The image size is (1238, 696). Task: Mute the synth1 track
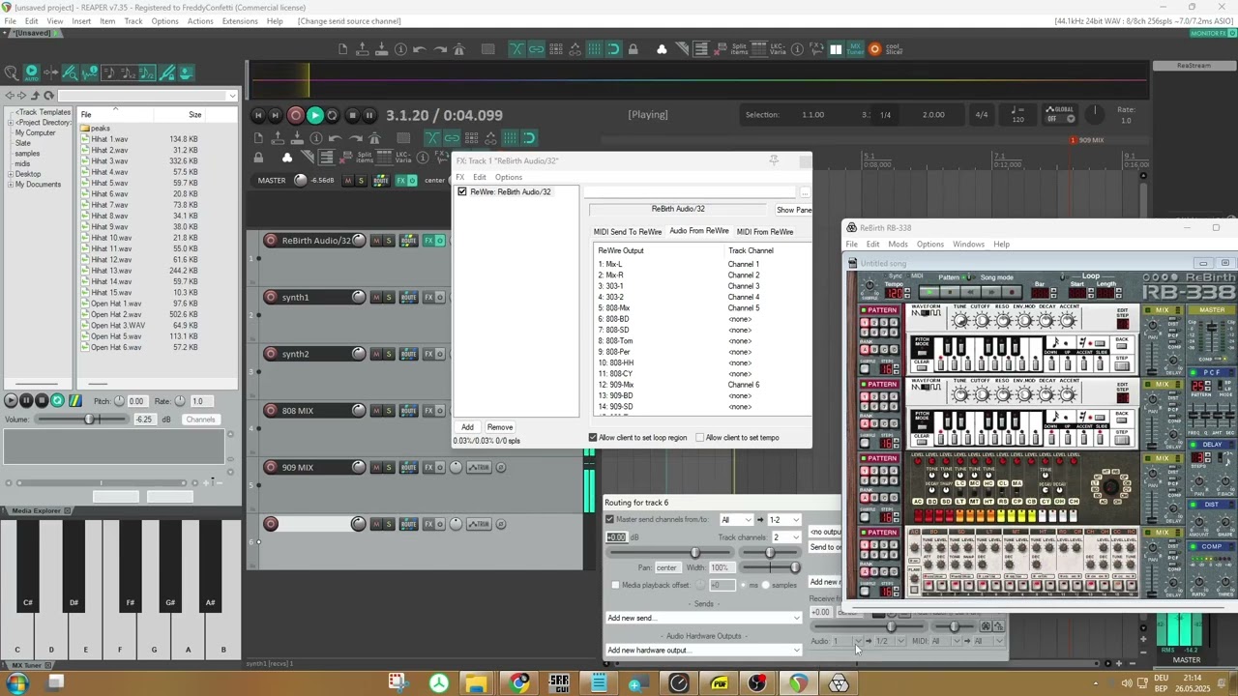pos(376,297)
